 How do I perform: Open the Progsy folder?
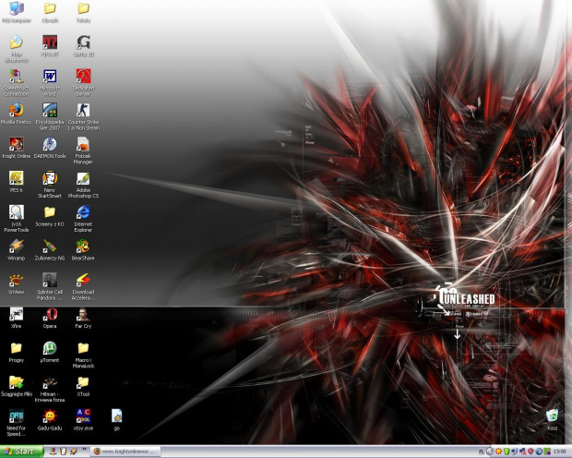(x=17, y=352)
